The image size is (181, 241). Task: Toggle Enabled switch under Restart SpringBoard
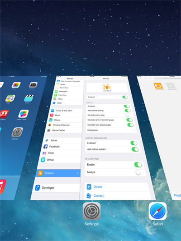click(x=134, y=143)
